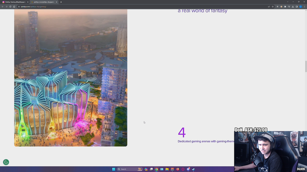Open Opera GX from the taskbar
Screen dimensions: 307x172
click(x=183, y=169)
